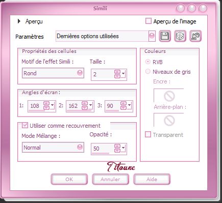Click the rightmost title bar round button
Screen dimensions: 222x203
pyautogui.click(x=203, y=8)
